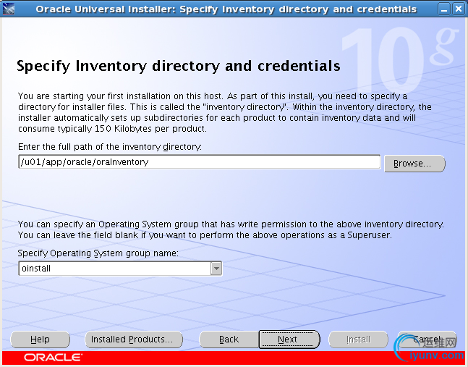This screenshot has width=468, height=367.
Task: Click the oinstall group name field
Action: [x=115, y=268]
